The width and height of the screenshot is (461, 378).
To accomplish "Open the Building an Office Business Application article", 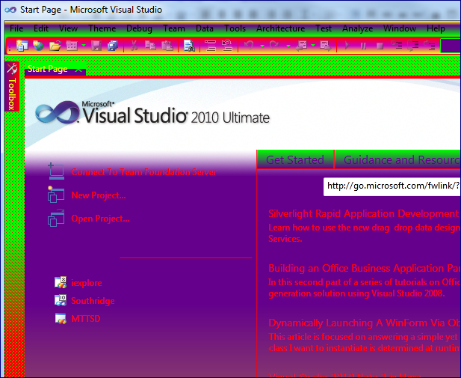I will [x=365, y=268].
